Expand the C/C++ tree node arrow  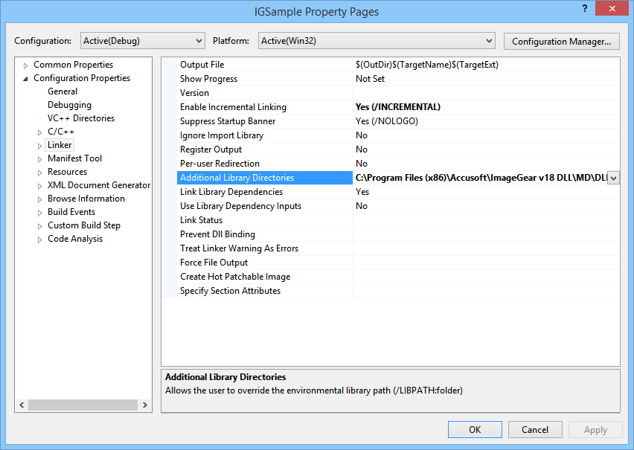tap(40, 132)
